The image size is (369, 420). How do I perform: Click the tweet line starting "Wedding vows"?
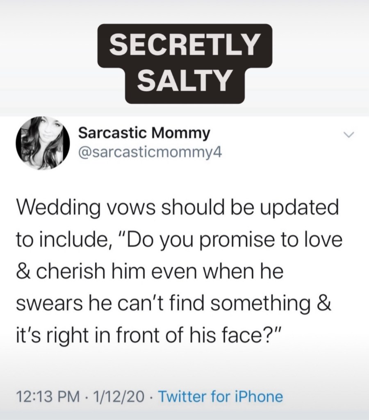(x=177, y=209)
